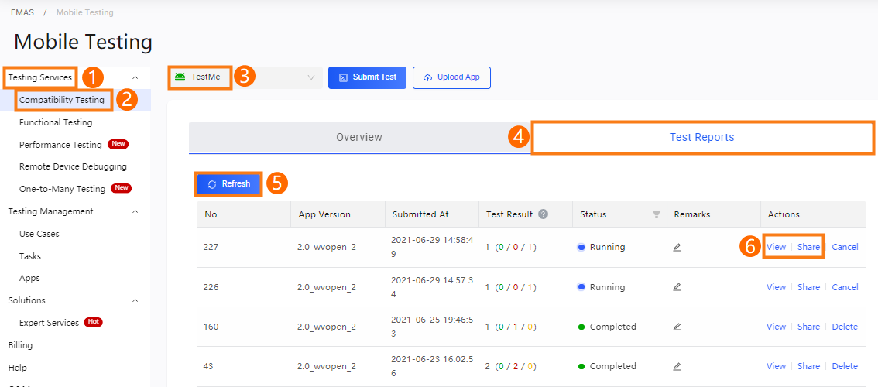View the report for test 160

776,327
